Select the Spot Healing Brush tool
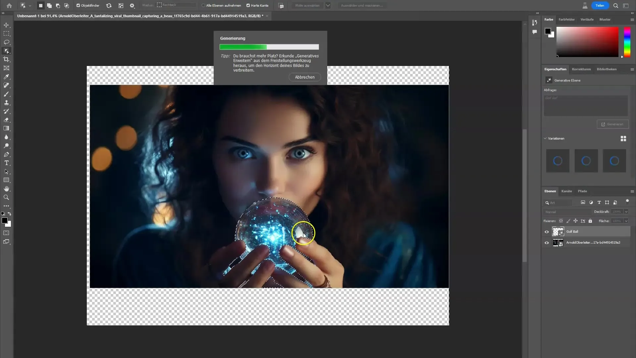This screenshot has height=358, width=636. (6, 85)
